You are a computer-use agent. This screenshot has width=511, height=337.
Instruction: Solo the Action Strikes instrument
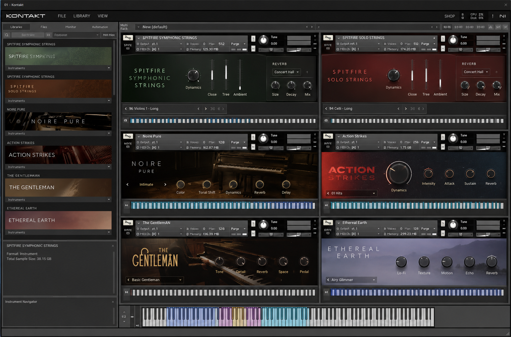coord(443,137)
